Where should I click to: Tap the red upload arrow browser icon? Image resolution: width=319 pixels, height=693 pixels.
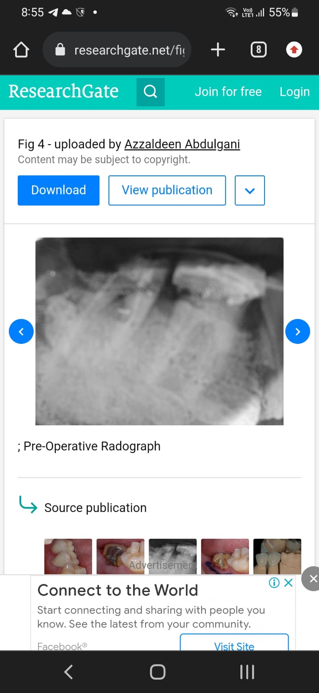294,50
